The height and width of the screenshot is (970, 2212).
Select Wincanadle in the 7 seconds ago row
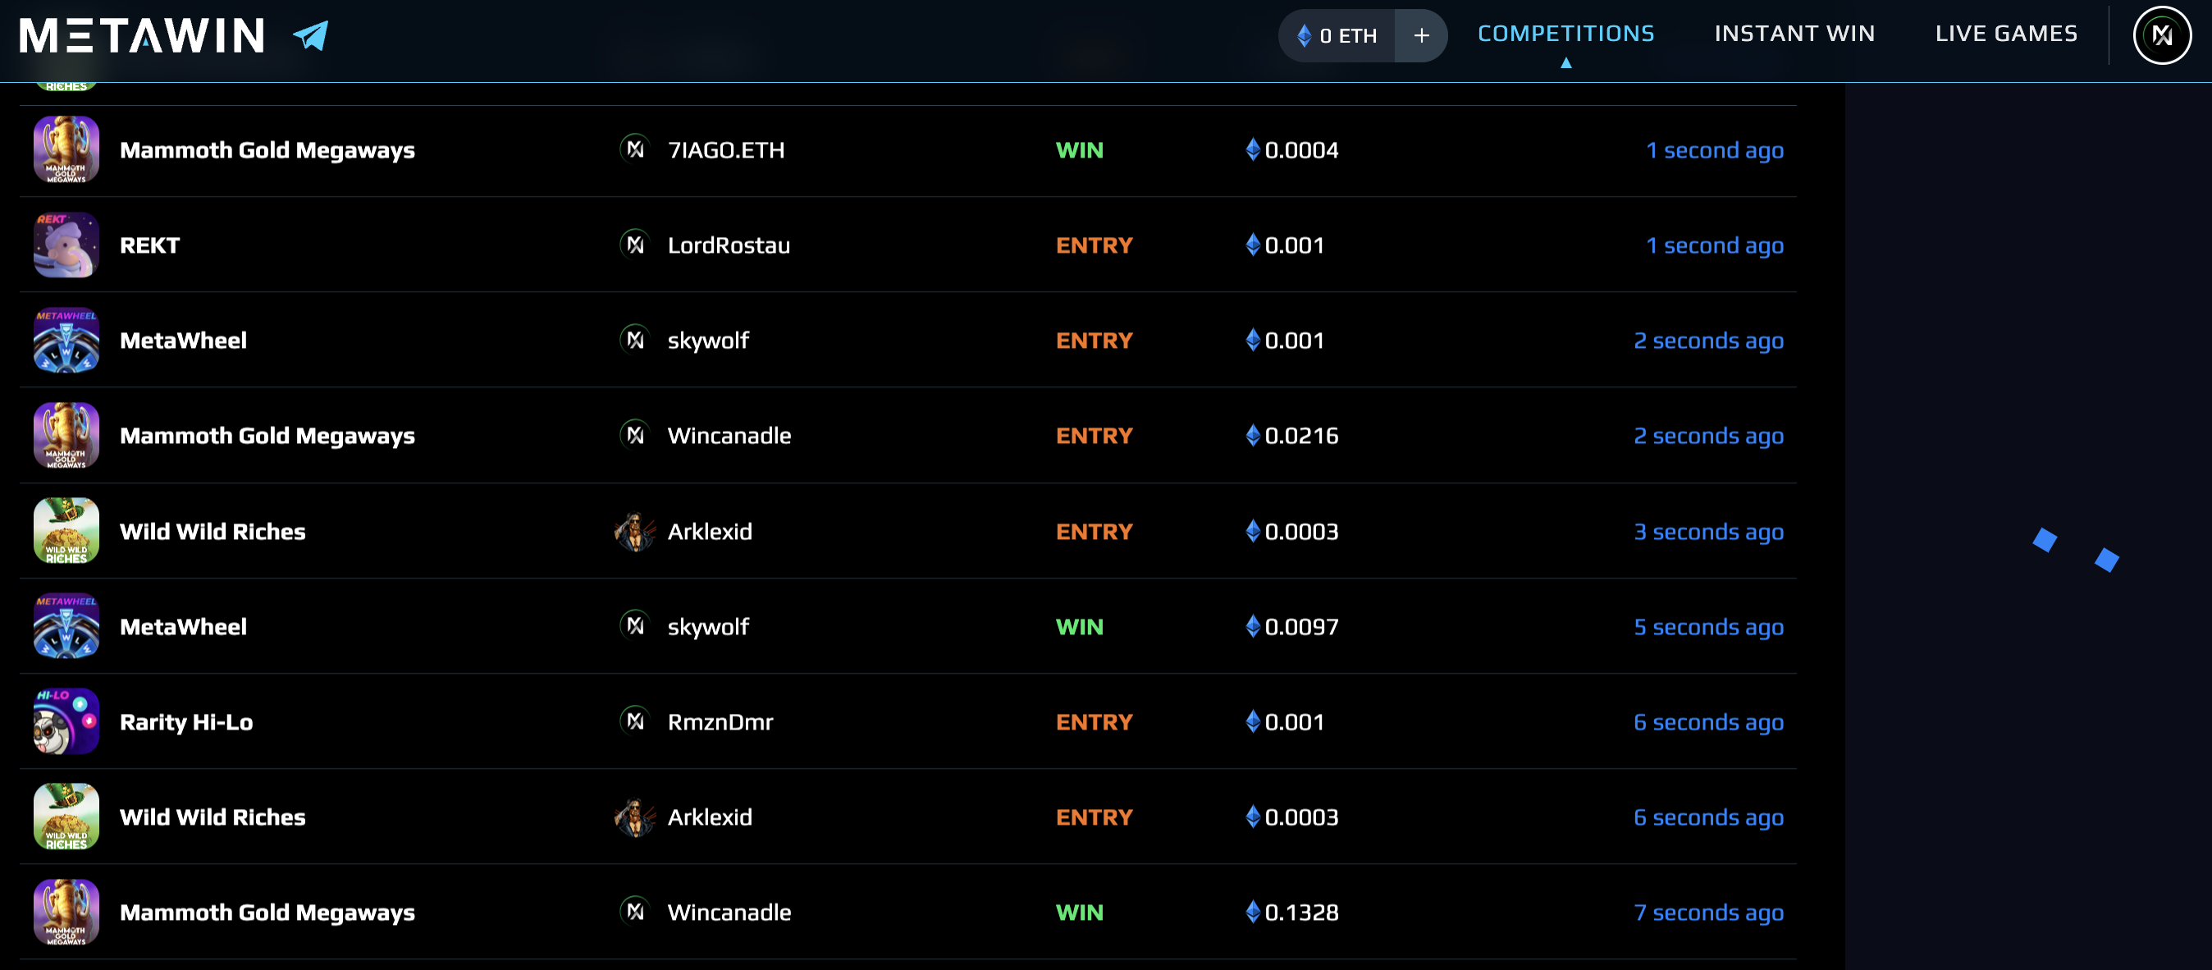(729, 913)
